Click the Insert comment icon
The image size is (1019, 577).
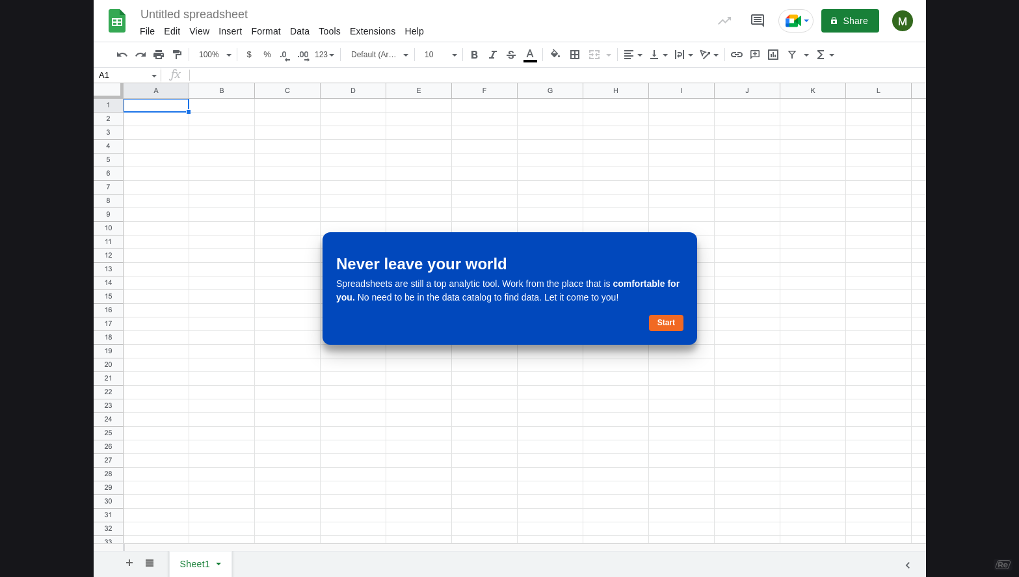pyautogui.click(x=754, y=55)
